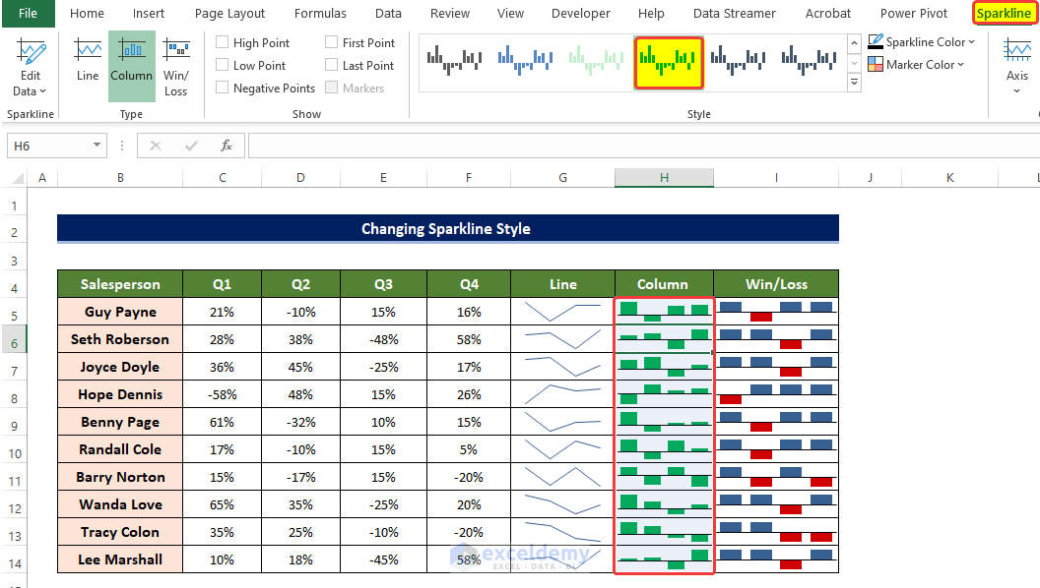
Task: Open the Power Pivot tab
Action: pos(914,13)
